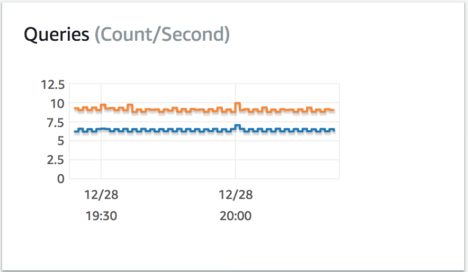Click the end of the blue series line
468x272 pixels.
pos(334,130)
